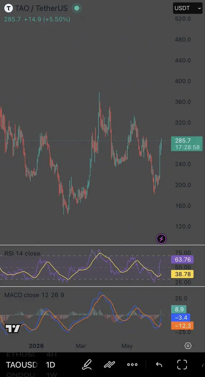
Task: Tap the undo arrow icon
Action: [159, 364]
